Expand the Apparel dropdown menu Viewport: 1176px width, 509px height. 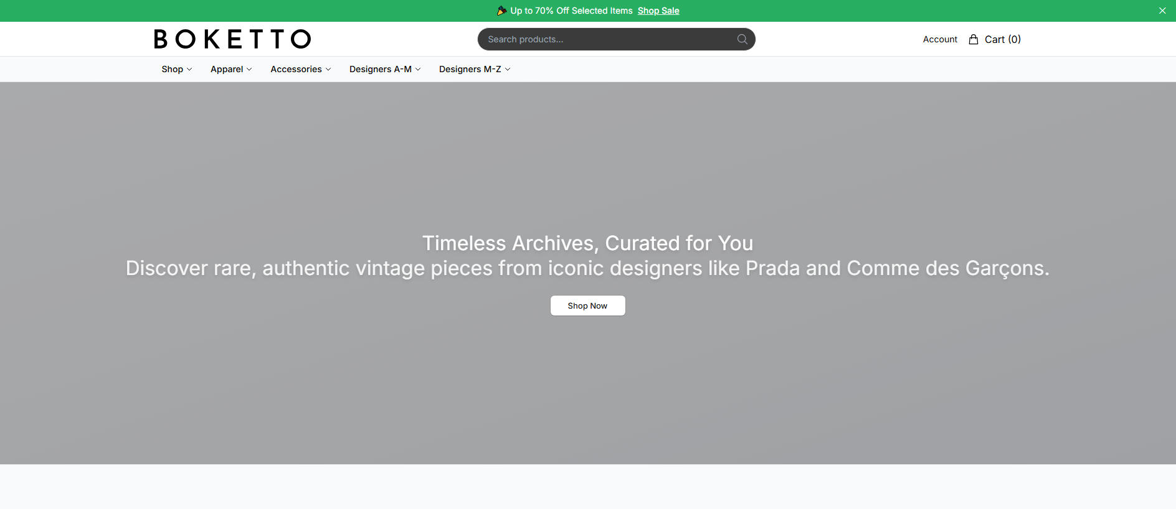tap(231, 69)
